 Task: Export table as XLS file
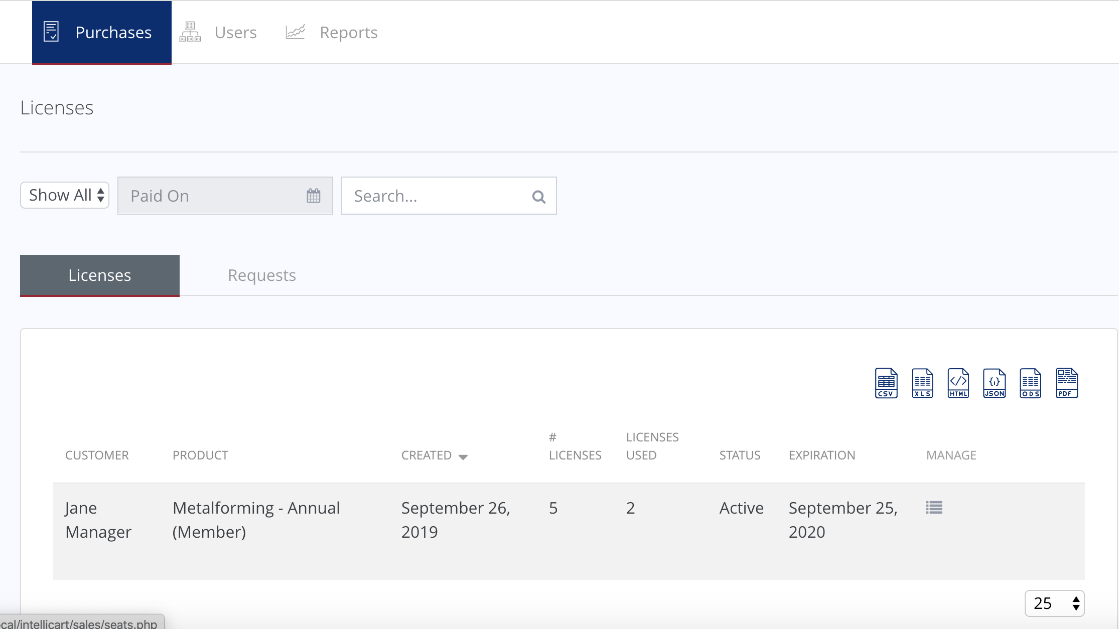pyautogui.click(x=922, y=383)
